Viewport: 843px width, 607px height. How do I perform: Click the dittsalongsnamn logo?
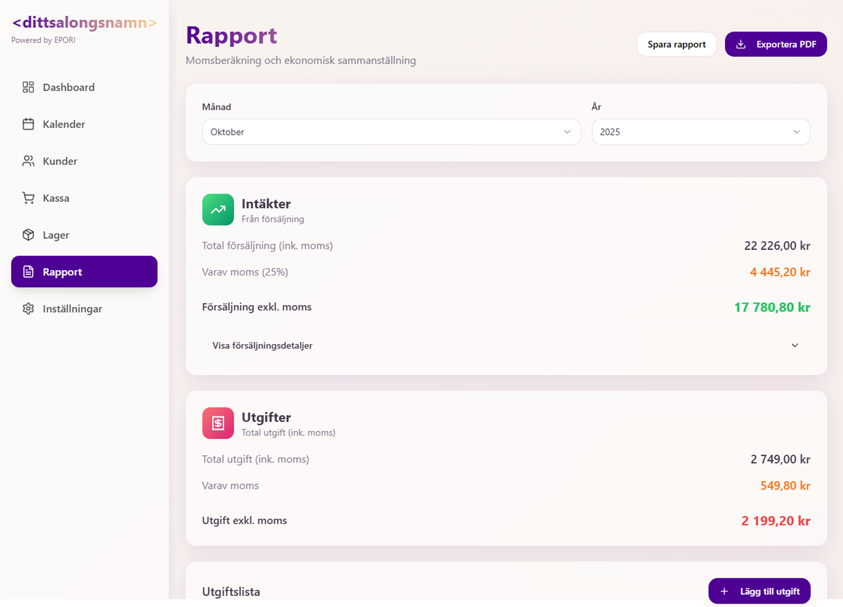click(84, 22)
